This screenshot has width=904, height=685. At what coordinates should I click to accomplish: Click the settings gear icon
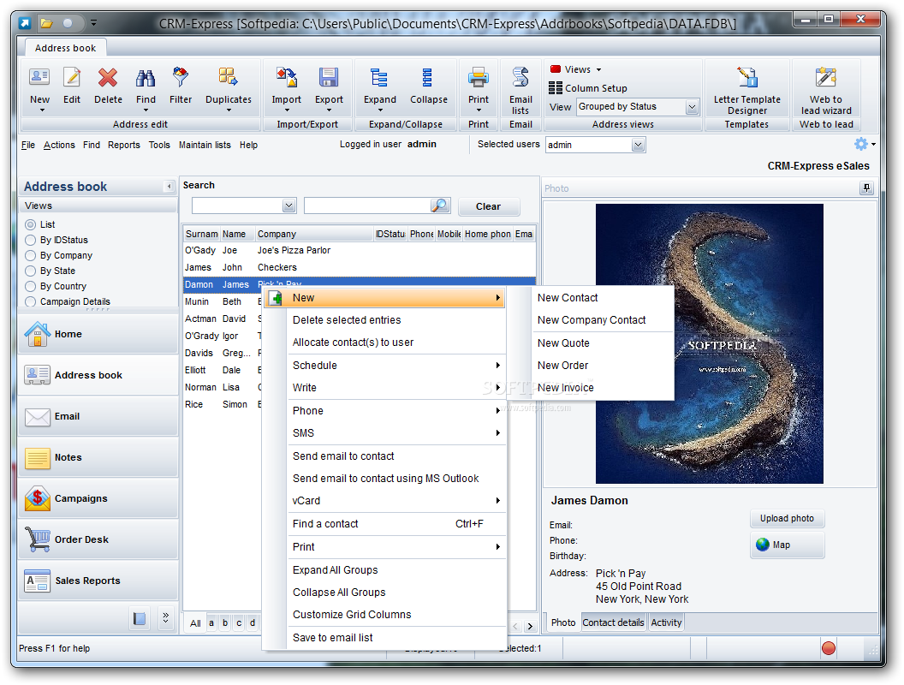[860, 144]
